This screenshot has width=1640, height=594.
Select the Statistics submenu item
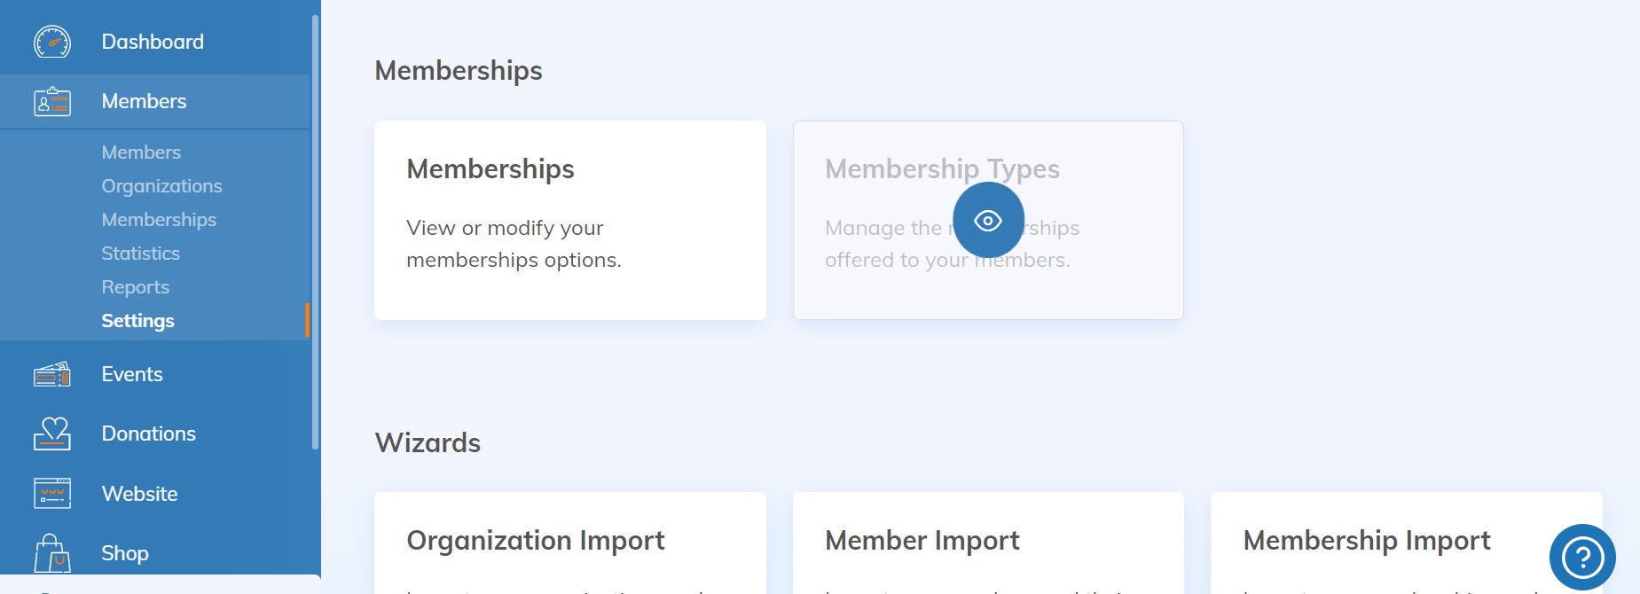click(140, 254)
